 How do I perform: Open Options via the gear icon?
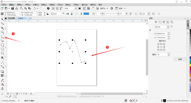click(112, 8)
